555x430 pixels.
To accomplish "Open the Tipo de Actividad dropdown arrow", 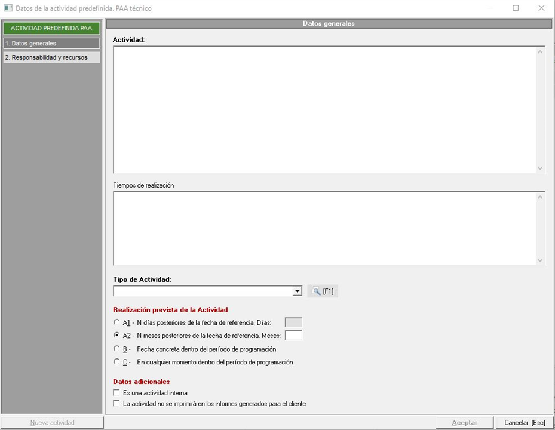I will pos(298,291).
